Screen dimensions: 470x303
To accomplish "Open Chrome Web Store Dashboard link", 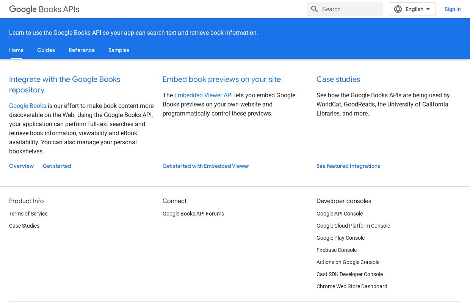I will 352,286.
